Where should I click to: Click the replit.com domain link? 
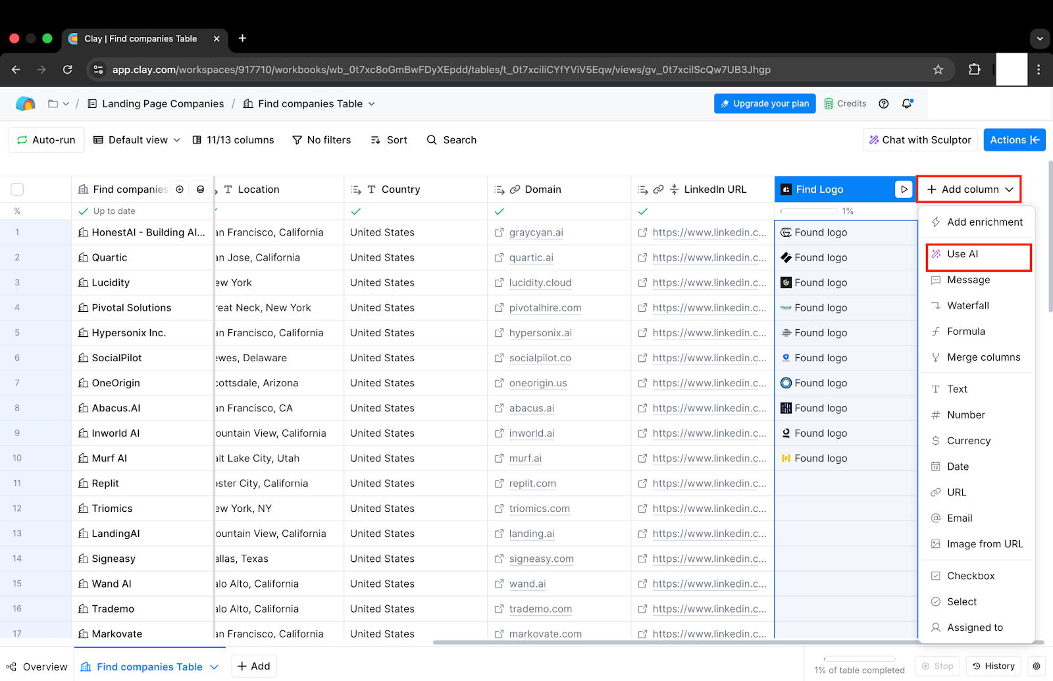(x=532, y=483)
